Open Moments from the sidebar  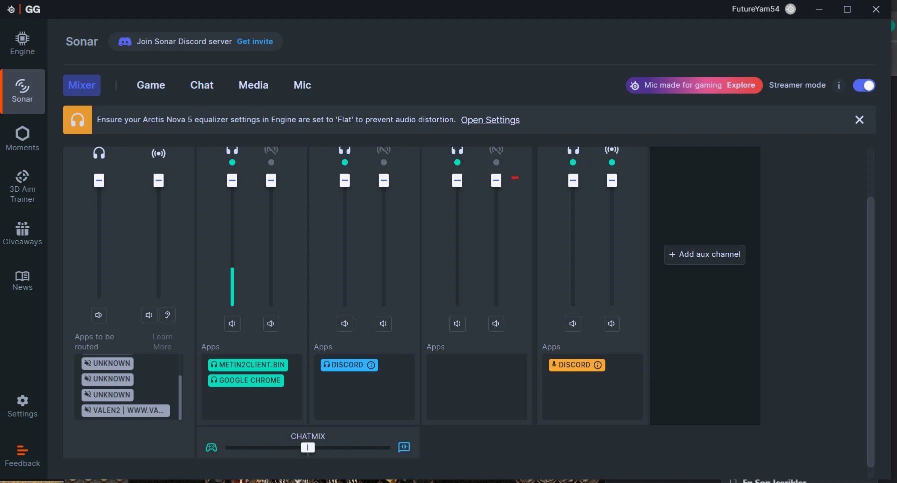23,139
